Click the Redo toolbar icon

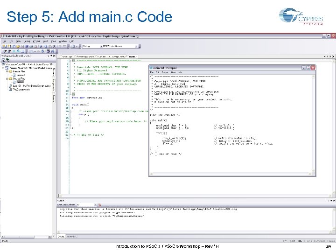[64, 46]
